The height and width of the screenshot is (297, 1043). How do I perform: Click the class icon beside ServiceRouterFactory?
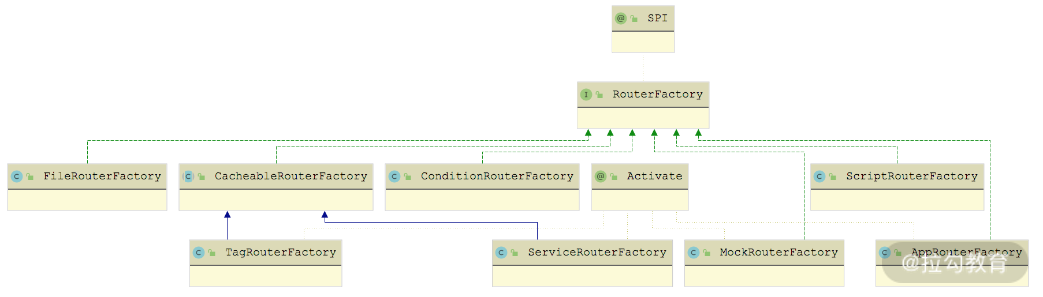(x=501, y=253)
